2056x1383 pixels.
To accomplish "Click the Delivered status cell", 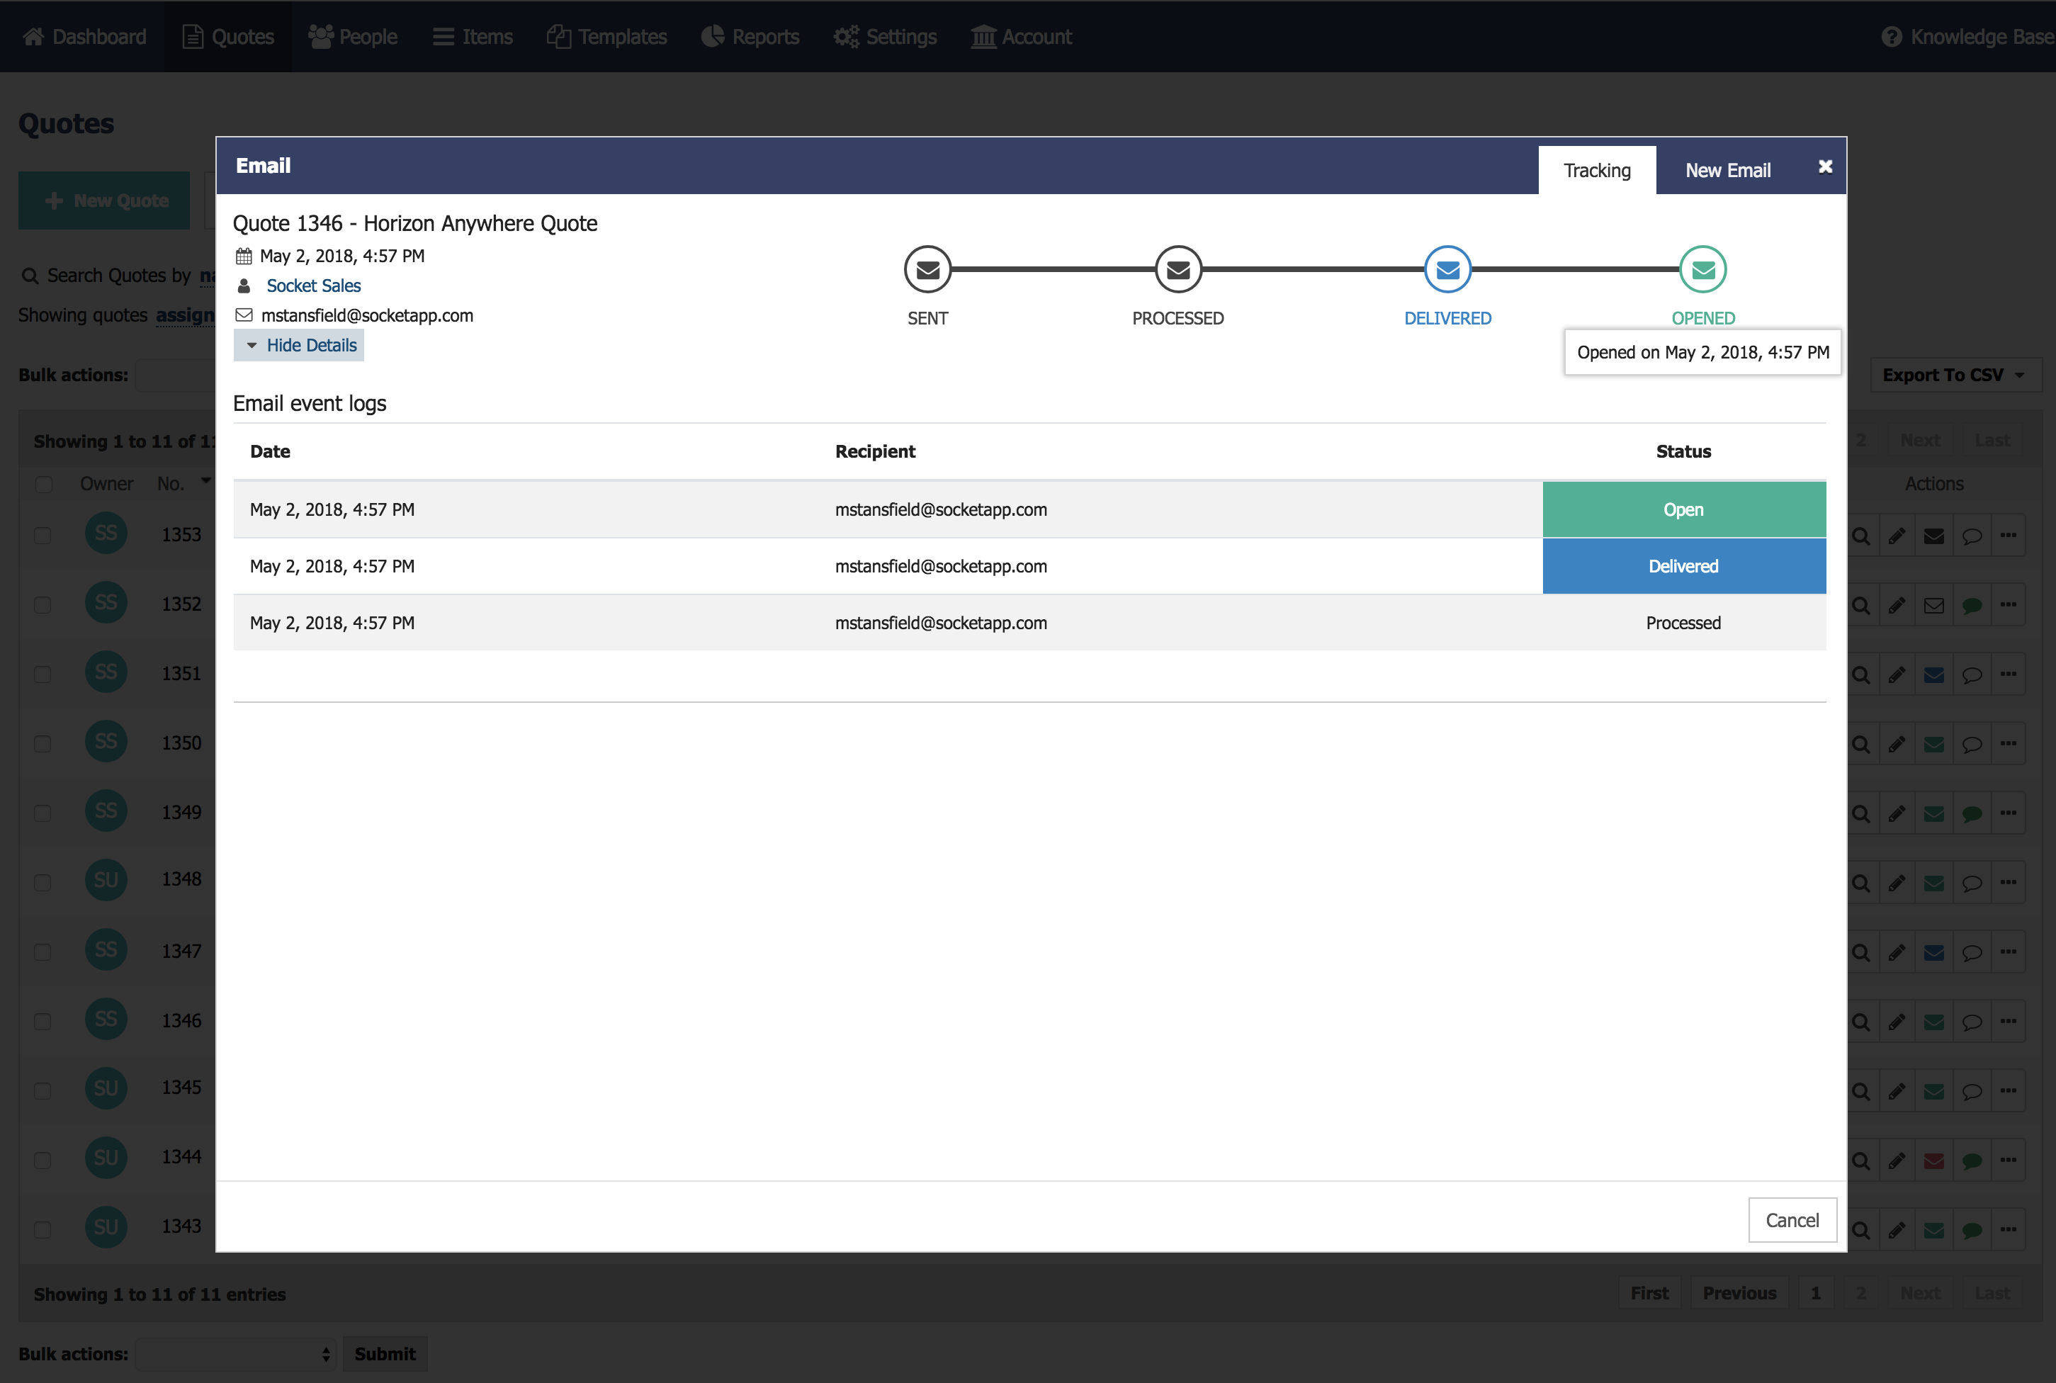I will [1684, 566].
